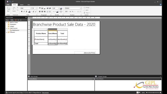Click the Grow Font icon

coord(33,11)
